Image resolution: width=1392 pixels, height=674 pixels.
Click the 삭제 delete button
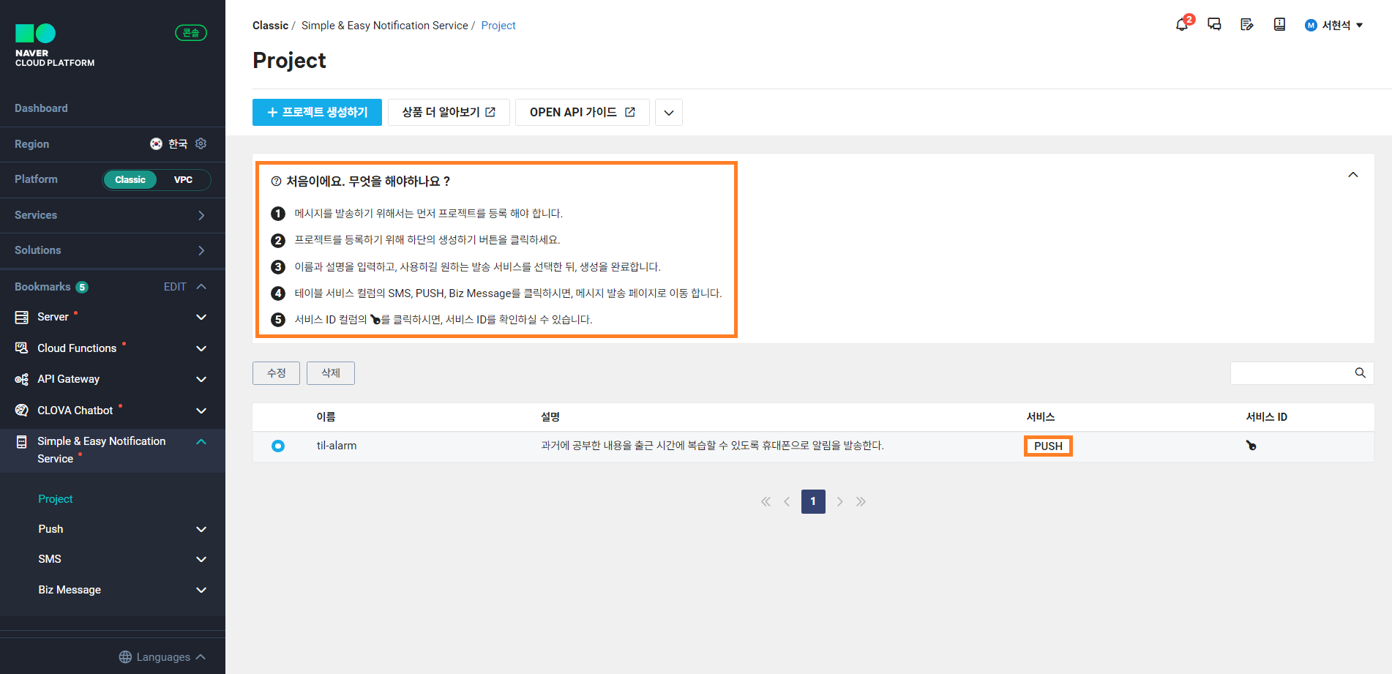pyautogui.click(x=331, y=373)
